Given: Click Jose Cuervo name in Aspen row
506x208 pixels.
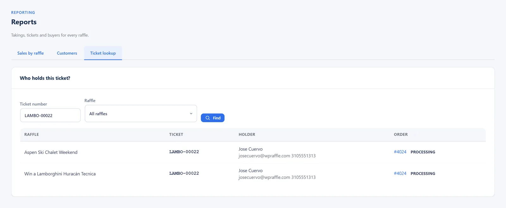Looking at the screenshot, I should coord(250,149).
